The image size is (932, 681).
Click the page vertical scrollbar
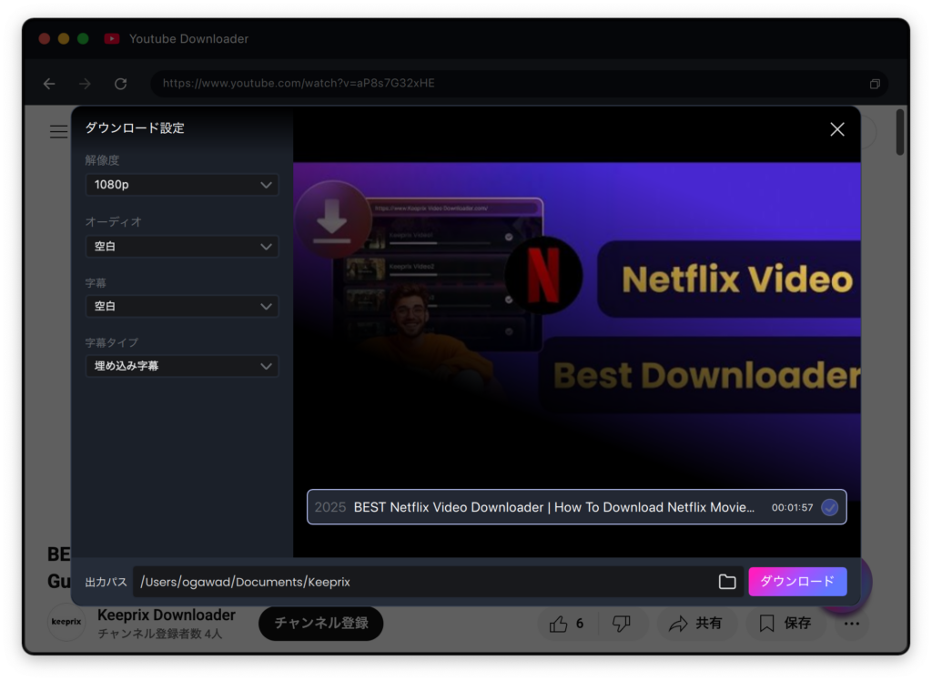(x=900, y=132)
